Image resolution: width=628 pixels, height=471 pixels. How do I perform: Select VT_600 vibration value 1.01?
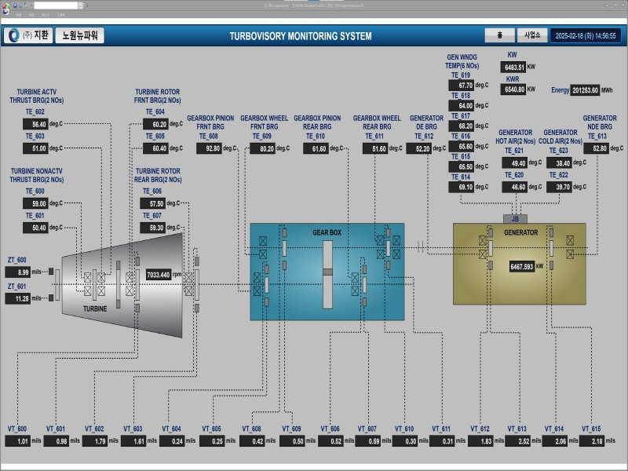pyautogui.click(x=17, y=441)
